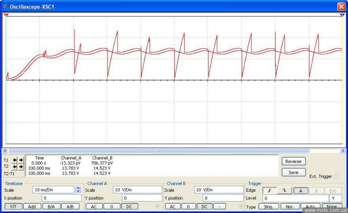
Task: Toggle the Ext. Trigger terminal indicator
Action: click(337, 177)
